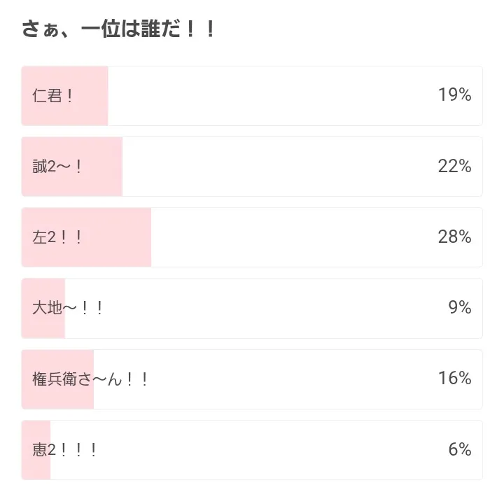
Task: Click the 28% result value
Action: pyautogui.click(x=454, y=237)
